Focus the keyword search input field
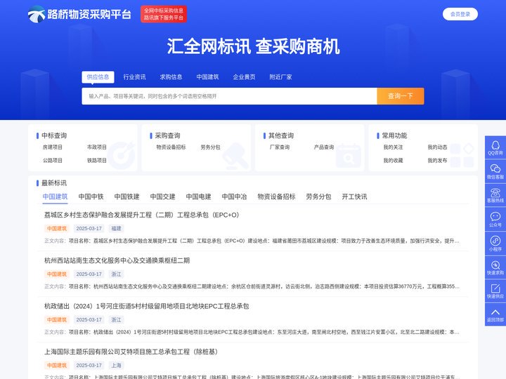This screenshot has width=506, height=379. [x=229, y=96]
